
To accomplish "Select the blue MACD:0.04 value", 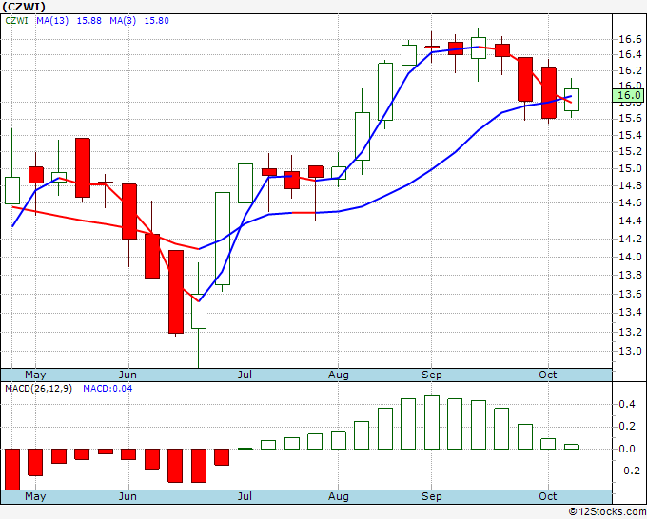I will (108, 389).
